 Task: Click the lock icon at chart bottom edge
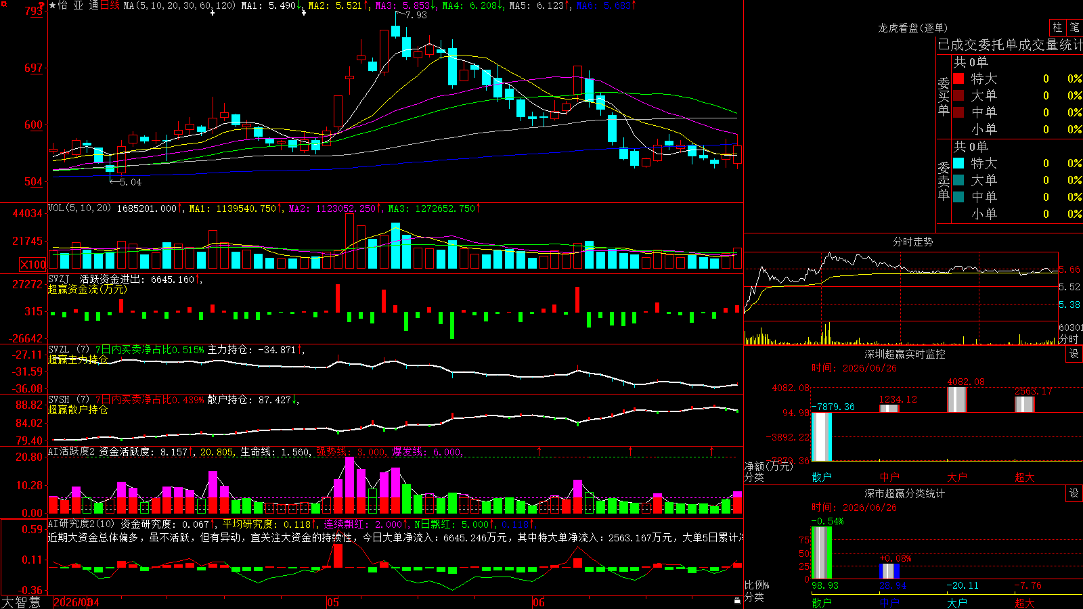pos(738,600)
